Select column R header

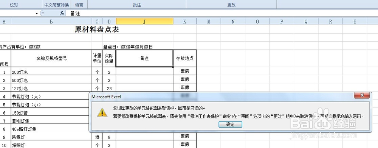(x=330, y=22)
